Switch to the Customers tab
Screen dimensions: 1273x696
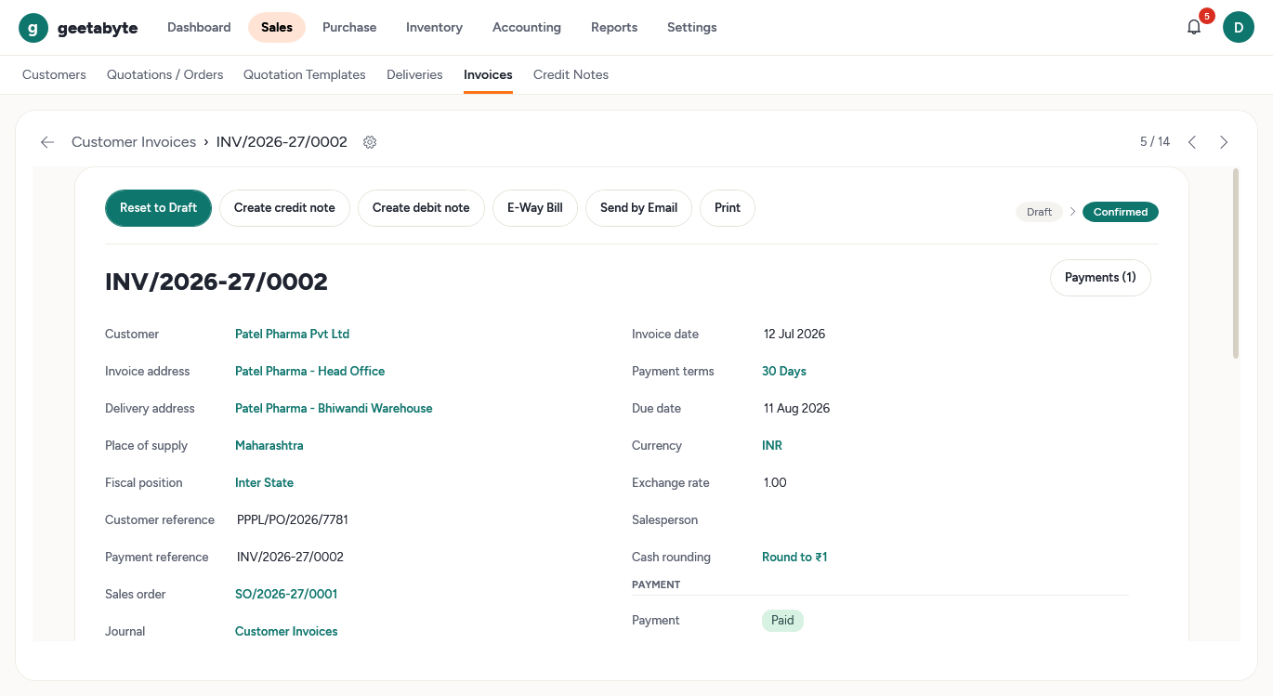click(54, 75)
